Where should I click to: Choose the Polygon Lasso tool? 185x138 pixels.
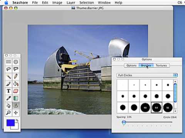(x=16, y=69)
